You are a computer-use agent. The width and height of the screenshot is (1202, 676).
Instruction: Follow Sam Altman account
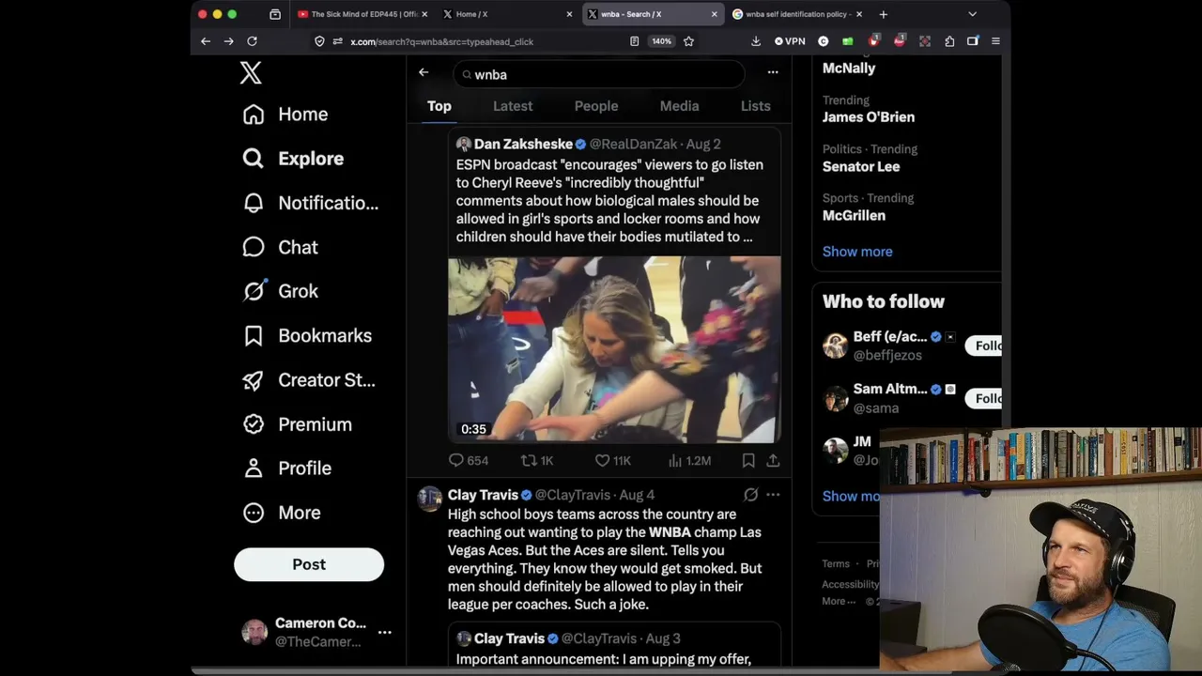tap(983, 398)
